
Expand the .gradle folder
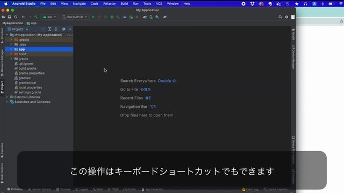coord(11,40)
